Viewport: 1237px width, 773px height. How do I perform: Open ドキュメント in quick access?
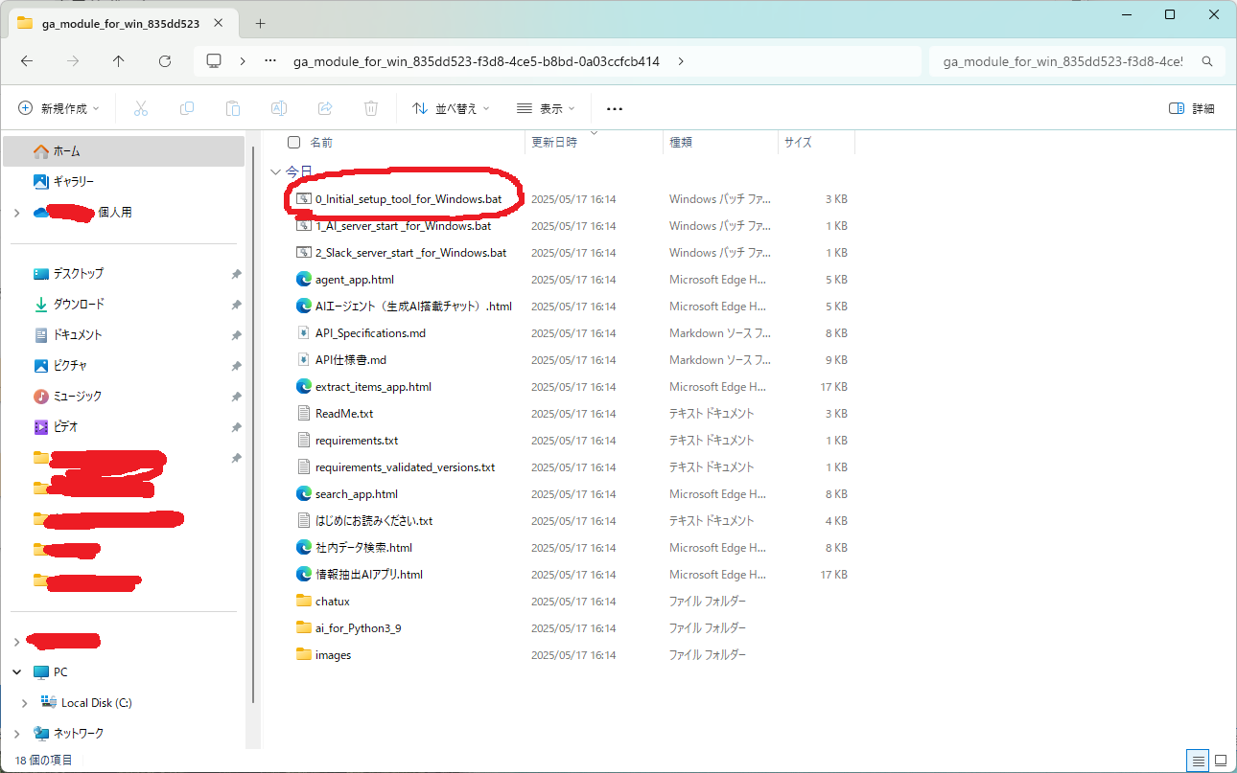pos(124,334)
